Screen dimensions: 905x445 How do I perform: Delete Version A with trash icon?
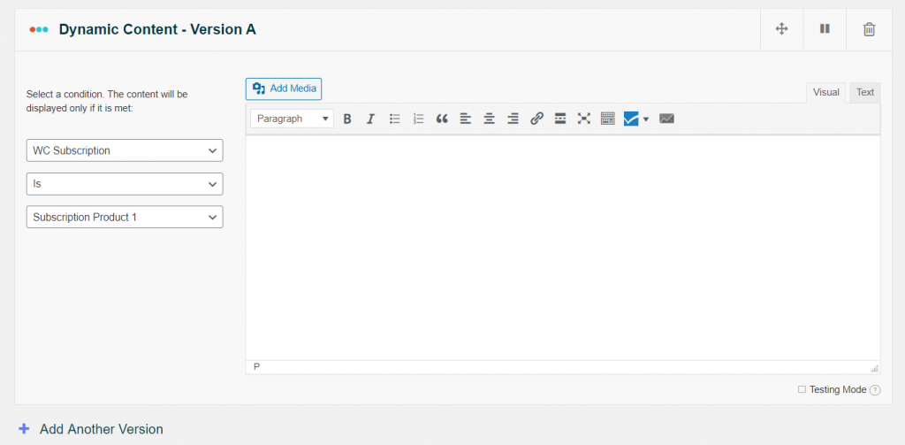tap(869, 29)
